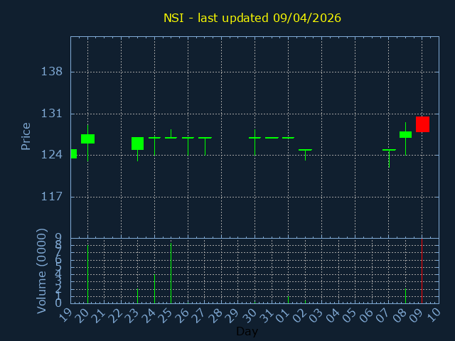This screenshot has height=341, width=455.
Task: Click the Price y-axis title
Action: (26, 136)
